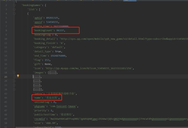The width and height of the screenshot is (188, 128).
Task: Click the 'recmdid' key
Action: [x=40, y=119]
